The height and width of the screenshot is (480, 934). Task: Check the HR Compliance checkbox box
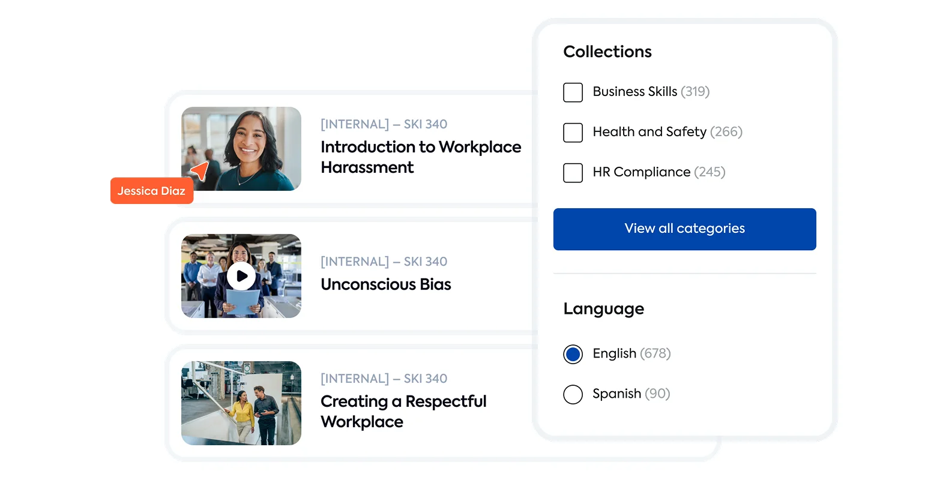(573, 173)
